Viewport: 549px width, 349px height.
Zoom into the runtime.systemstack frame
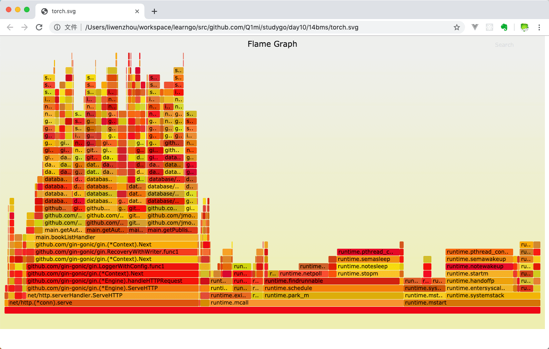click(x=493, y=295)
